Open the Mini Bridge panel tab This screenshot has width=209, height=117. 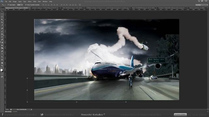8,111
